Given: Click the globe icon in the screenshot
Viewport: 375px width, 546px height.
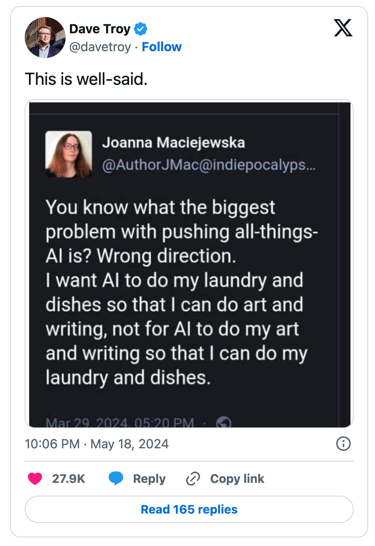Looking at the screenshot, I should tap(224, 422).
